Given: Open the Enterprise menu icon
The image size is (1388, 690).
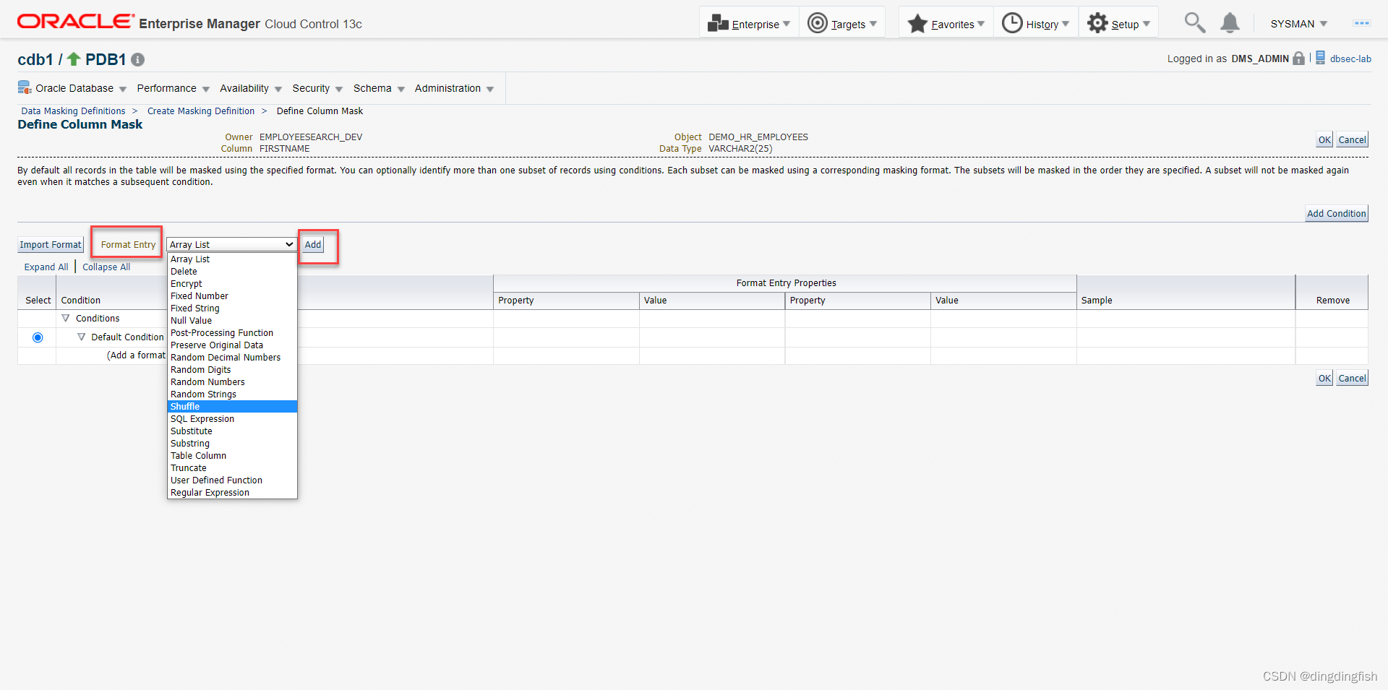Looking at the screenshot, I should click(x=718, y=23).
